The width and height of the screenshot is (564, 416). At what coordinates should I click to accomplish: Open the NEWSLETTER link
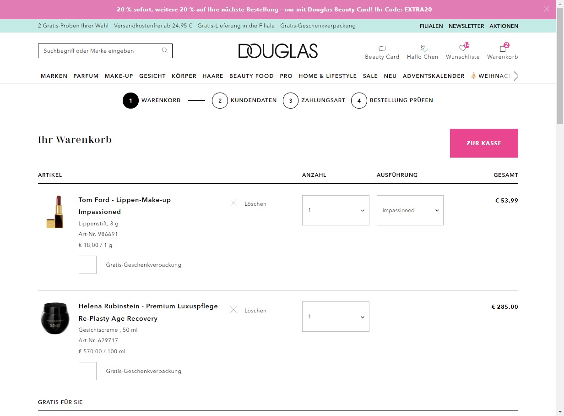pyautogui.click(x=466, y=26)
